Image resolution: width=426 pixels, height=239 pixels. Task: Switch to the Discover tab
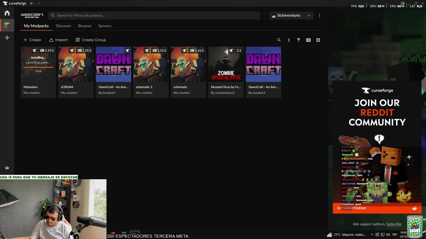(x=63, y=26)
